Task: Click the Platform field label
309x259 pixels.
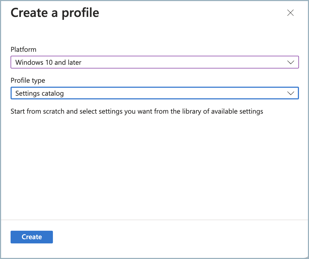Action: [24, 49]
